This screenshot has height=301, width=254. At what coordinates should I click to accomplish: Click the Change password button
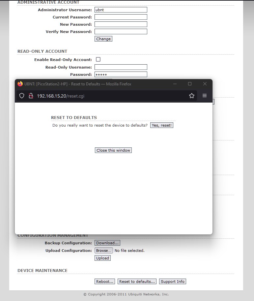(x=103, y=39)
